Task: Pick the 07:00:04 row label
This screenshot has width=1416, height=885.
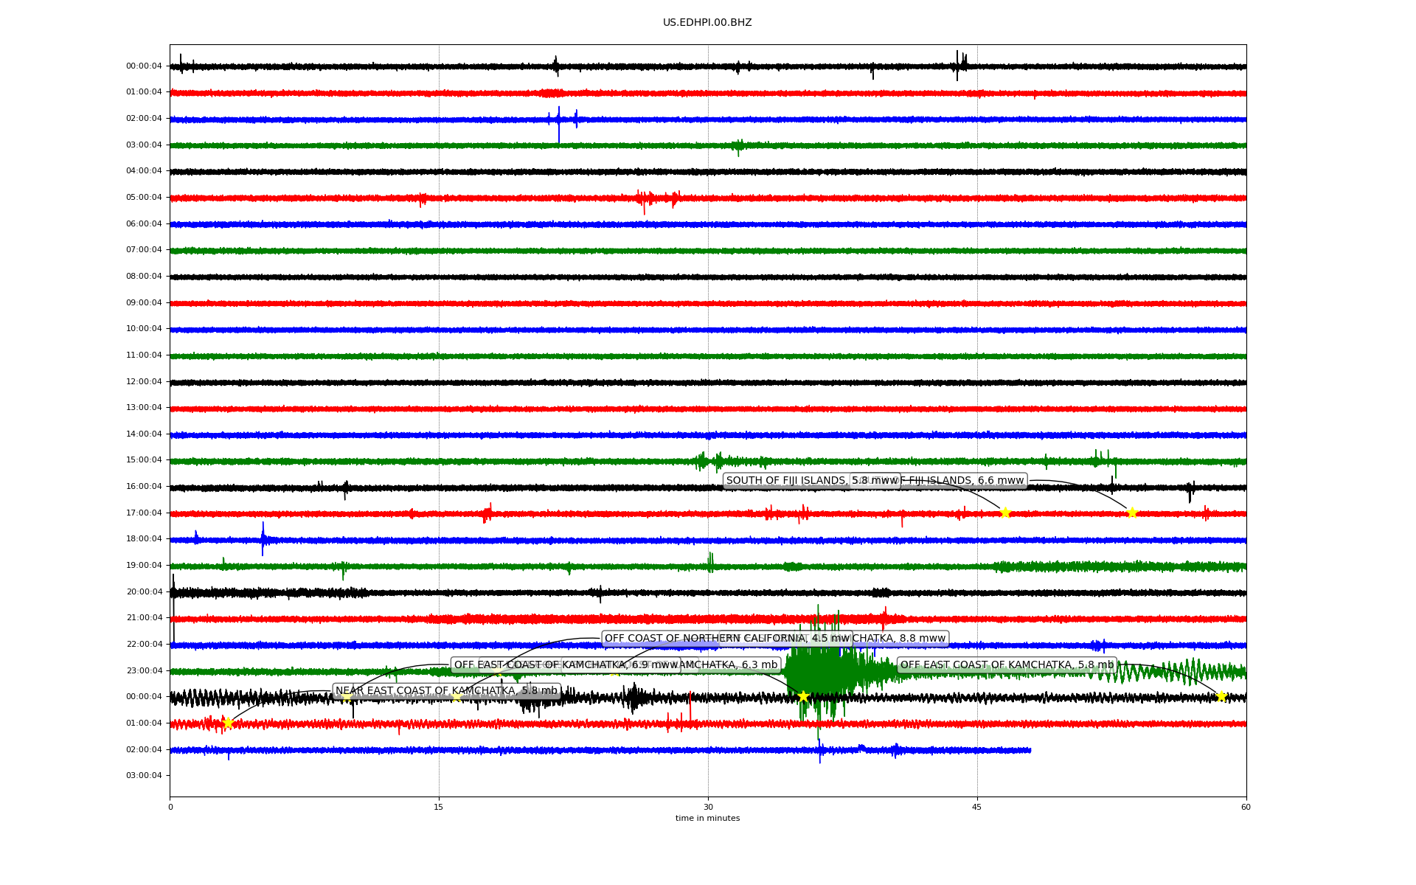Action: [x=144, y=250]
